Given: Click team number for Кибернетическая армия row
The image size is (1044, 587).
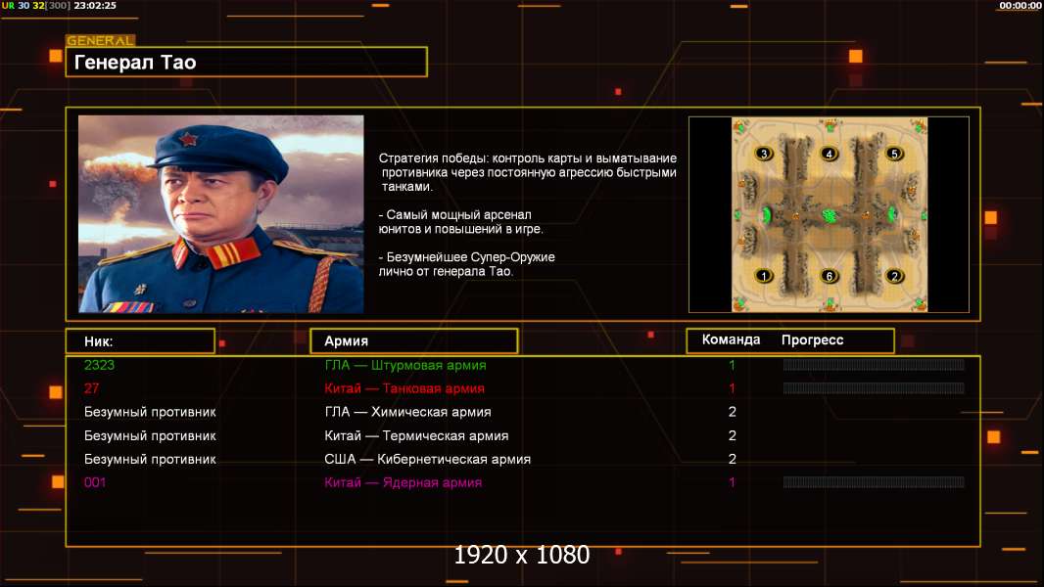Looking at the screenshot, I should pos(732,460).
